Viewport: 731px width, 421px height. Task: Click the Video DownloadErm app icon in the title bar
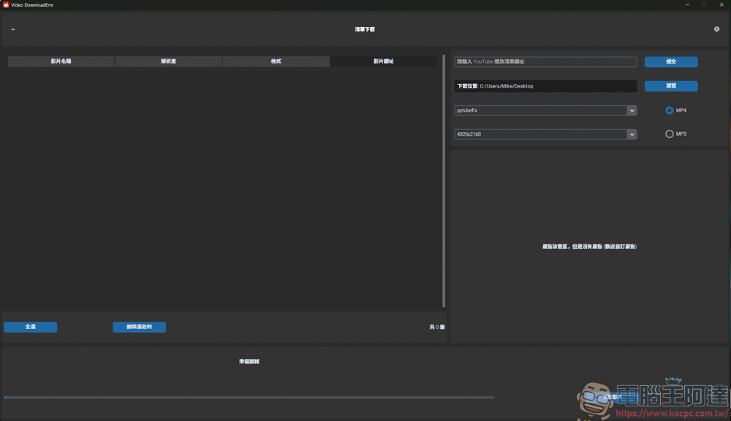[6, 4]
